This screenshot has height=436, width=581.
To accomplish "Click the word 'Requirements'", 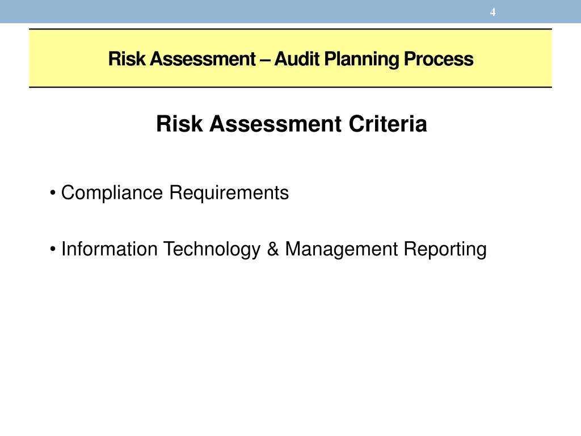I will [229, 193].
